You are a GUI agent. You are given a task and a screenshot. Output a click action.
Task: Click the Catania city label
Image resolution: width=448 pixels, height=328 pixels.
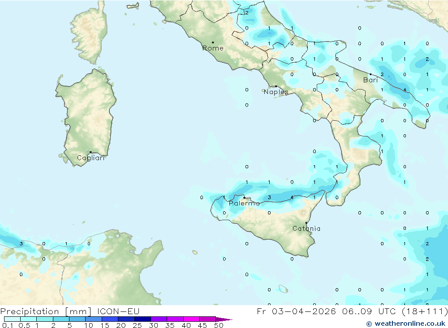306,229
